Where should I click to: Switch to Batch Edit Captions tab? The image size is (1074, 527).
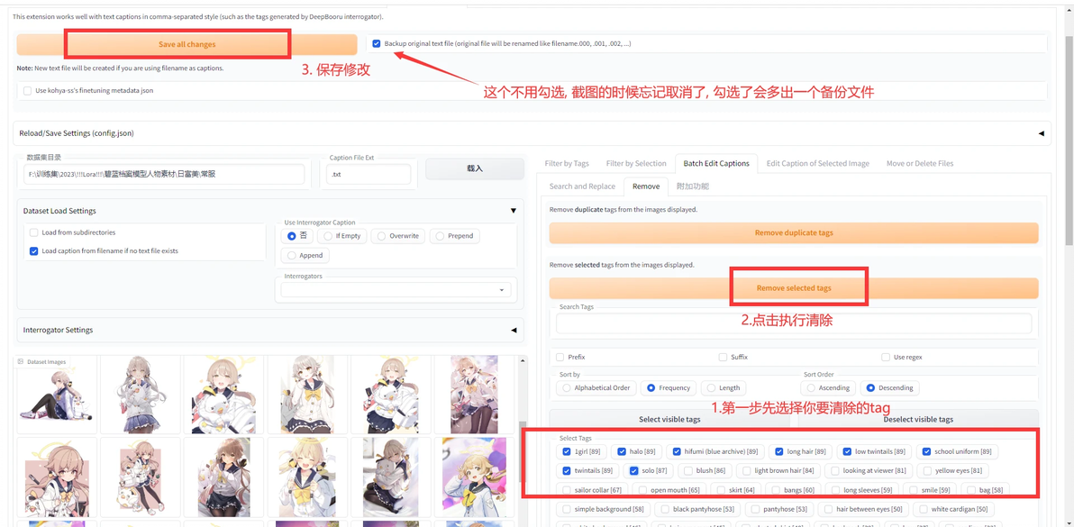715,164
